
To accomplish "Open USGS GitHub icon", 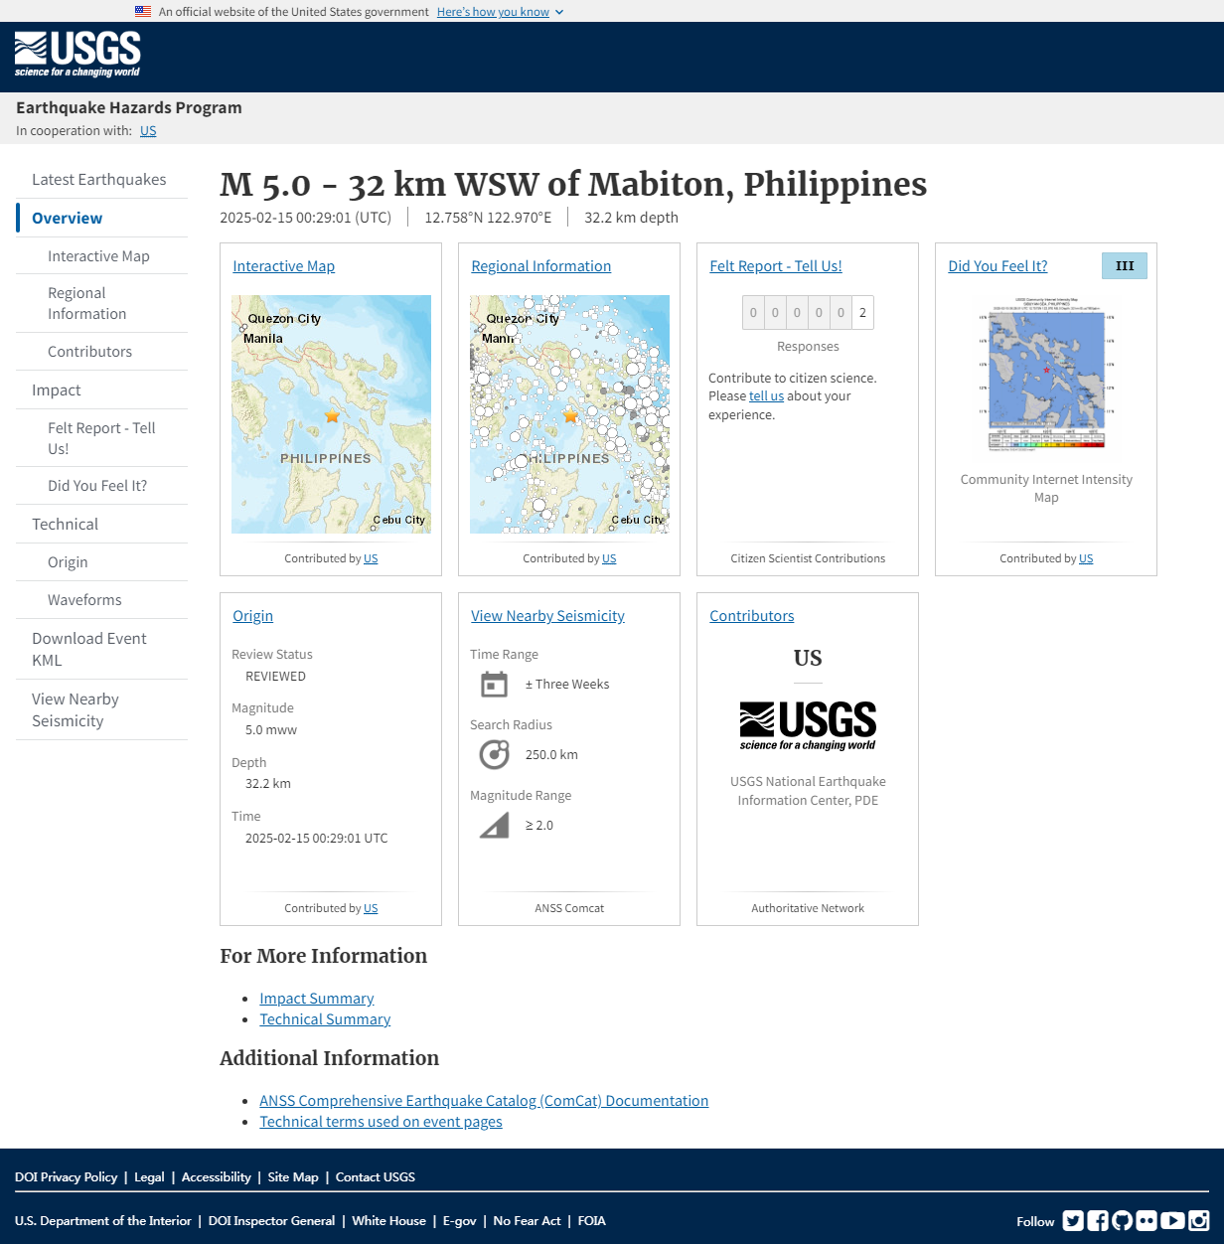I will pos(1123,1221).
